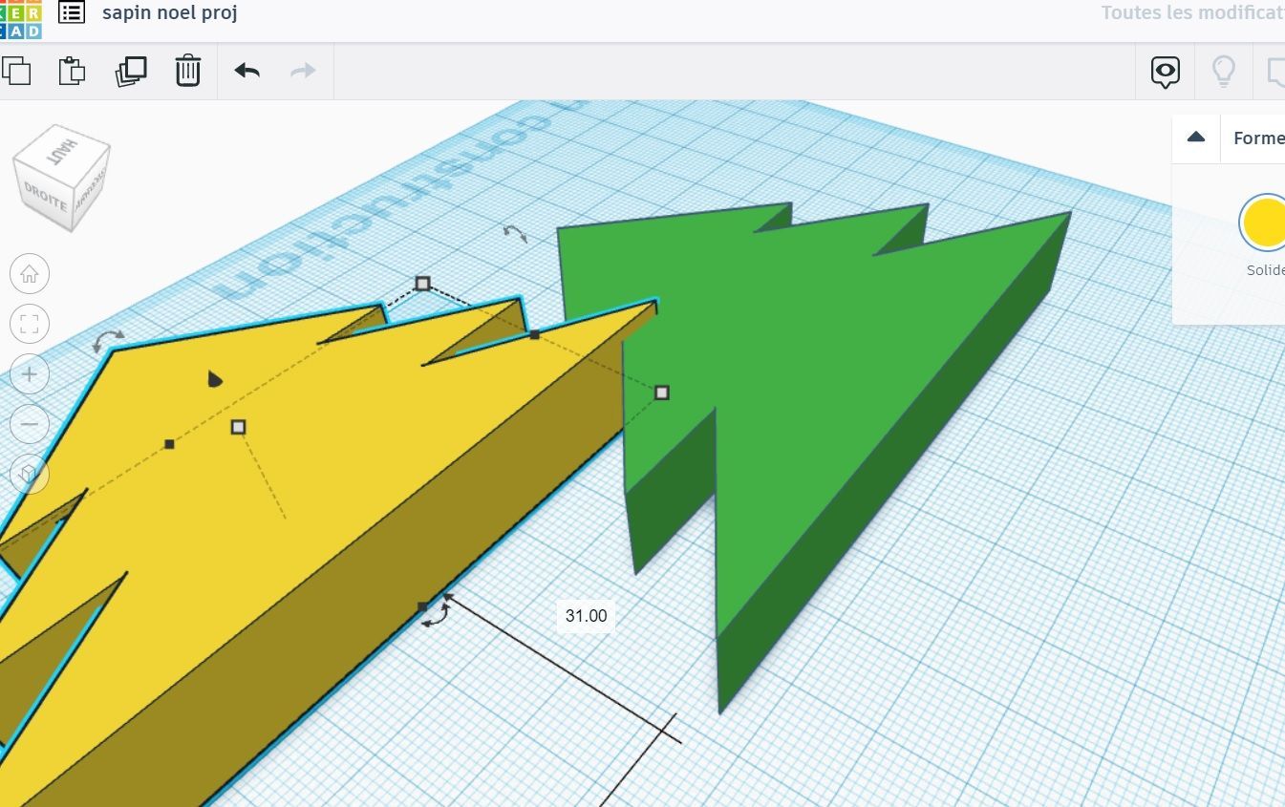Delete selection with the trash icon
The width and height of the screenshot is (1285, 807).
(x=188, y=71)
